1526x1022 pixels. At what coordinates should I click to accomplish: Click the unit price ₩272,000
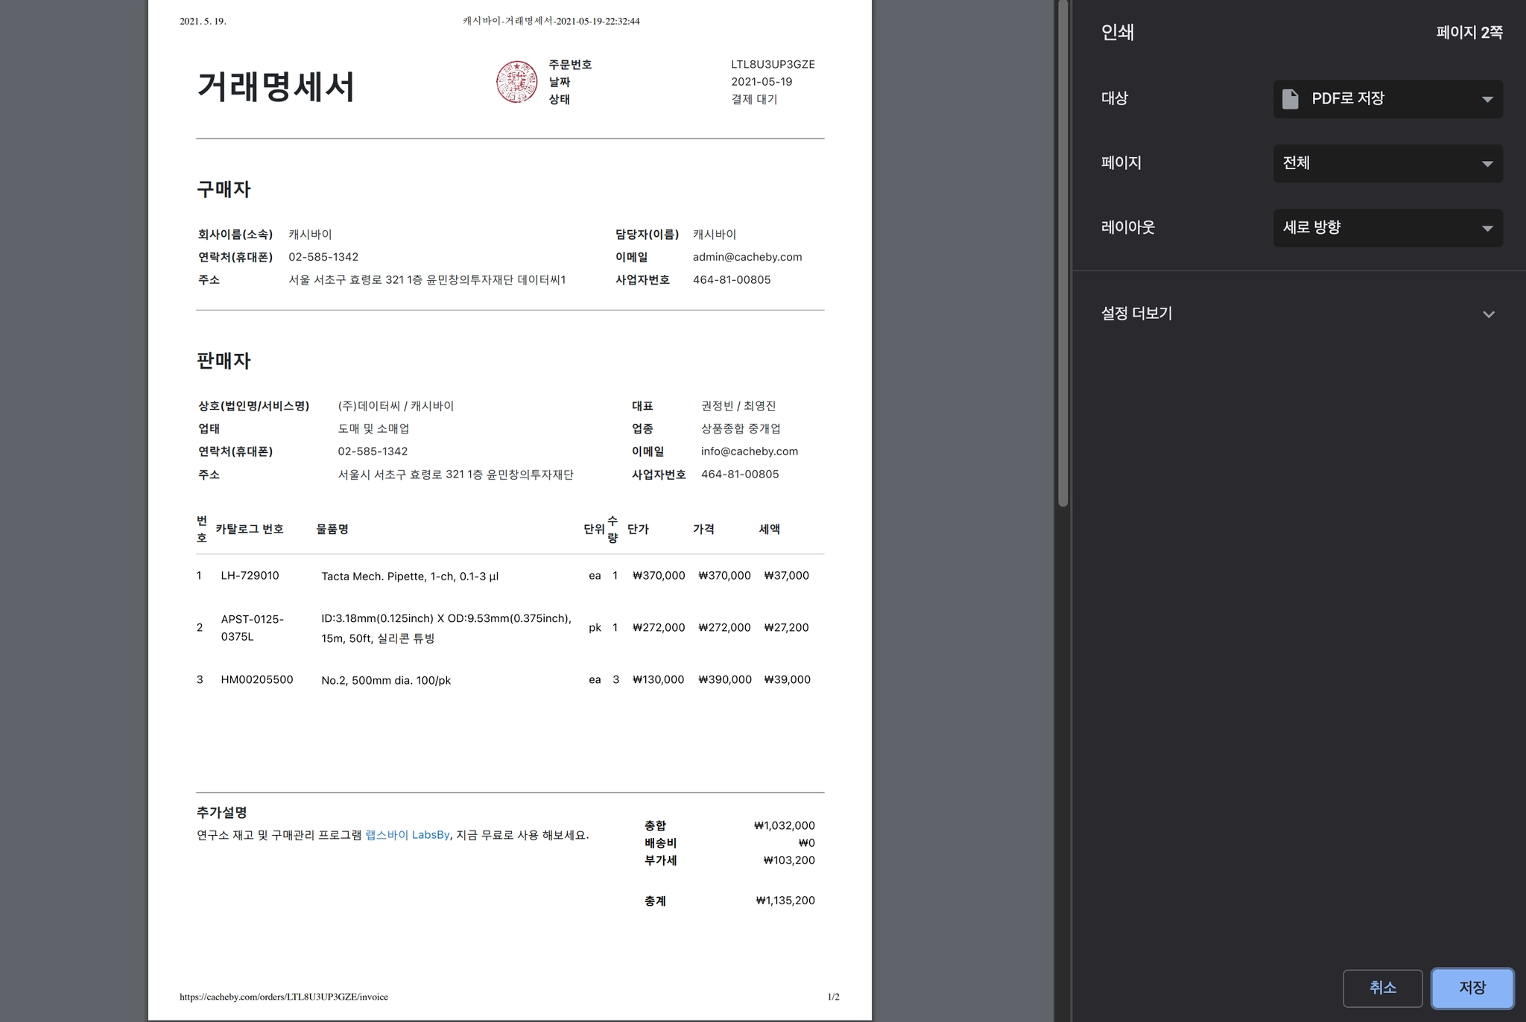(659, 627)
